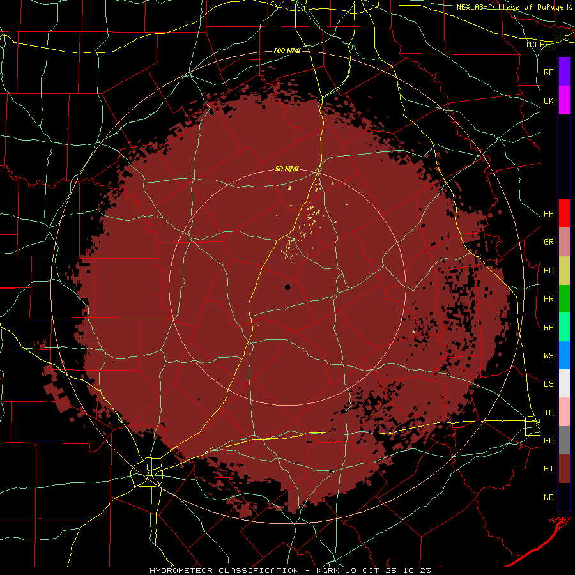Select the BD yellow-green legend swatch
Image resolution: width=575 pixels, height=575 pixels.
564,270
